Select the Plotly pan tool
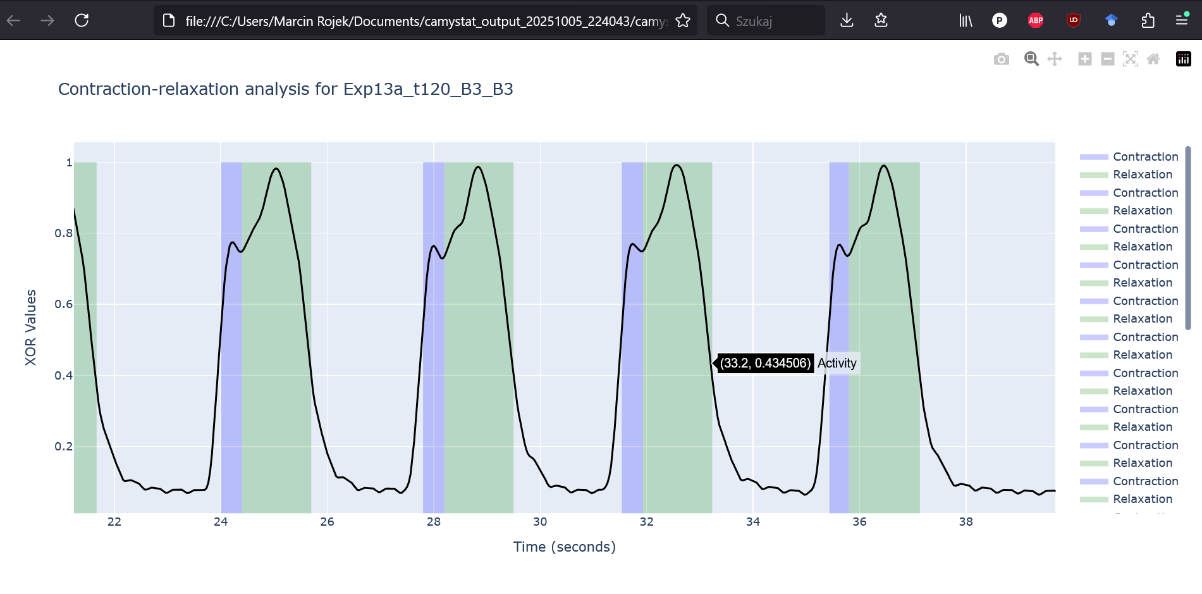1202x594 pixels. tap(1055, 59)
